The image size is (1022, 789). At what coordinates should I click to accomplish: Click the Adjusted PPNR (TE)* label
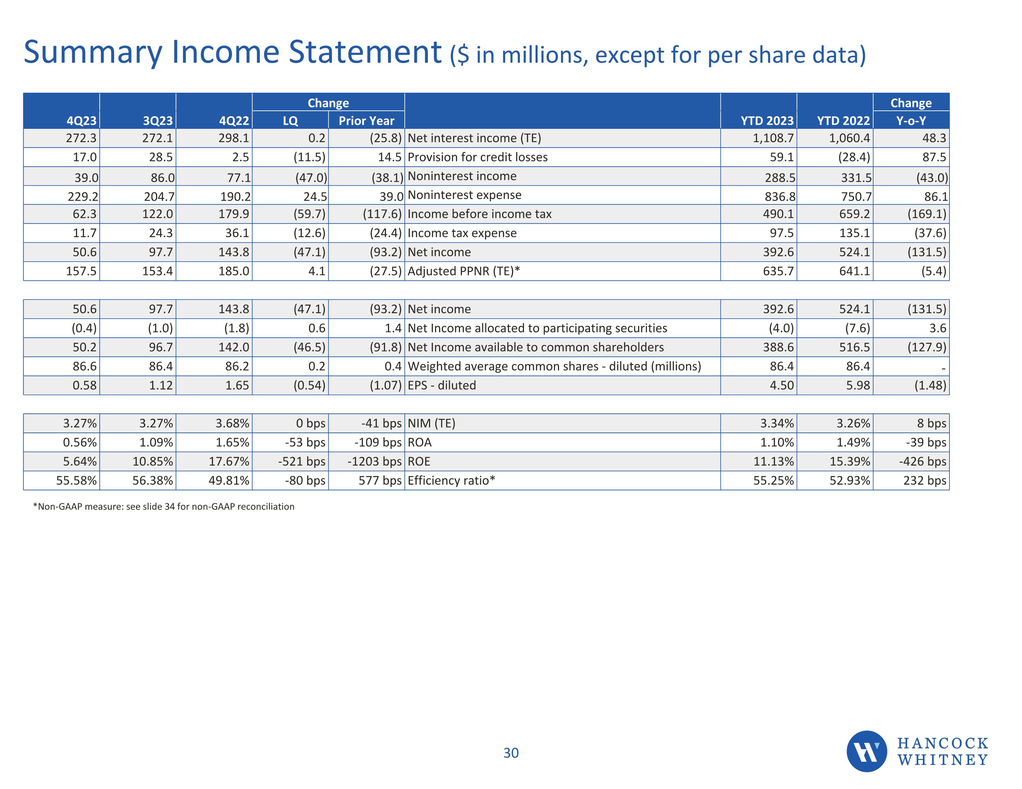coord(464,271)
